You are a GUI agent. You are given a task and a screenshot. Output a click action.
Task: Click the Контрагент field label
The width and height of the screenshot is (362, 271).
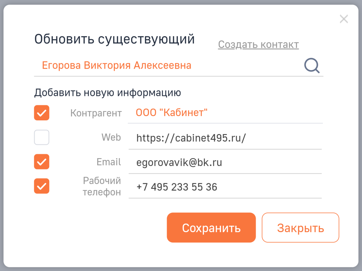coord(96,113)
